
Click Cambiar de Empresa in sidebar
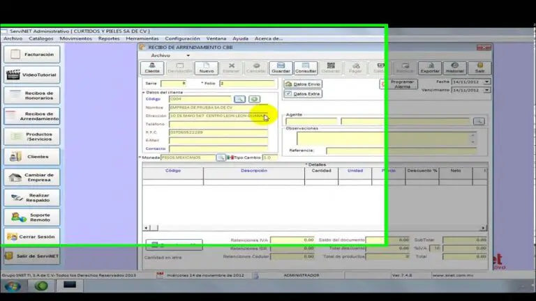(32, 177)
